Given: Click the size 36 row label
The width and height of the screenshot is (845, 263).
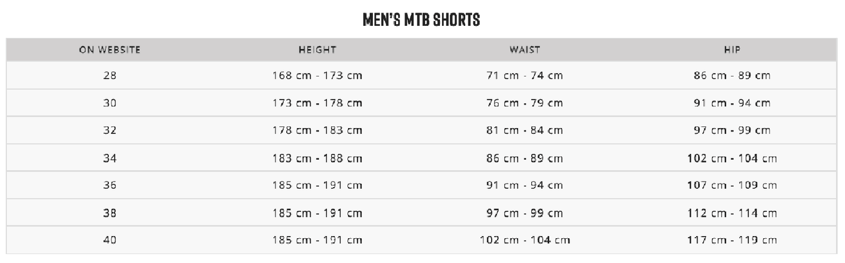Looking at the screenshot, I should click(x=110, y=185).
